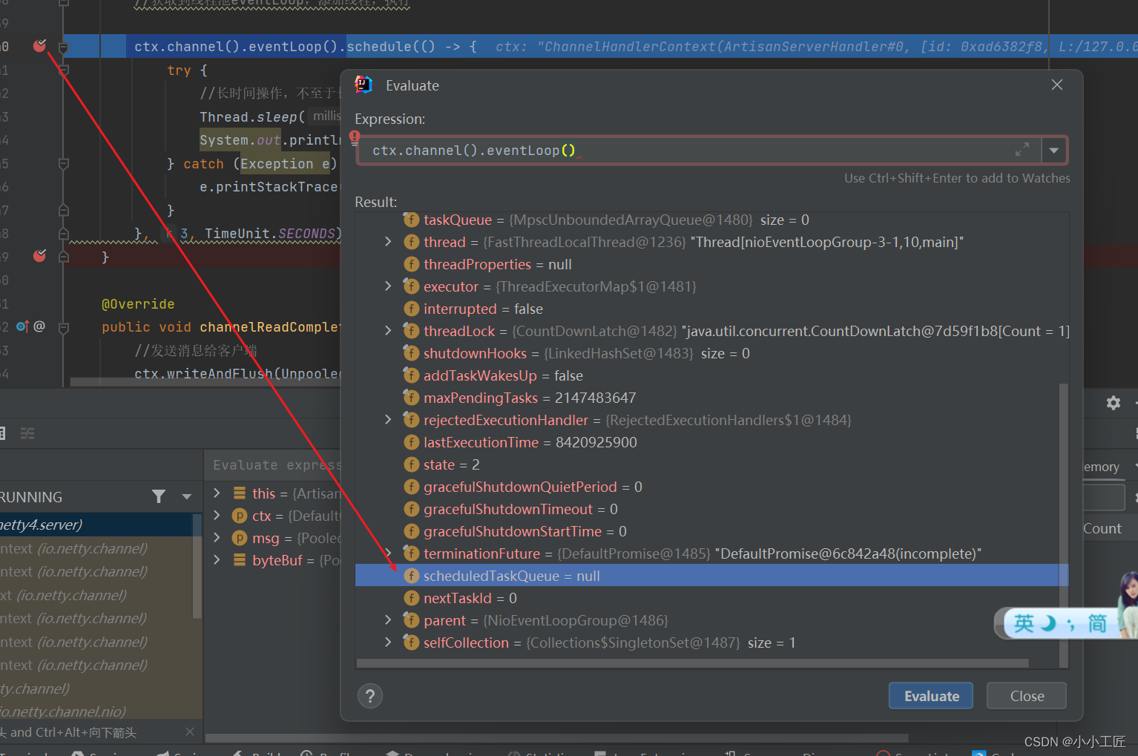Dismiss the Ctrl+Alt hint with its X
The image size is (1138, 756).
tap(190, 732)
